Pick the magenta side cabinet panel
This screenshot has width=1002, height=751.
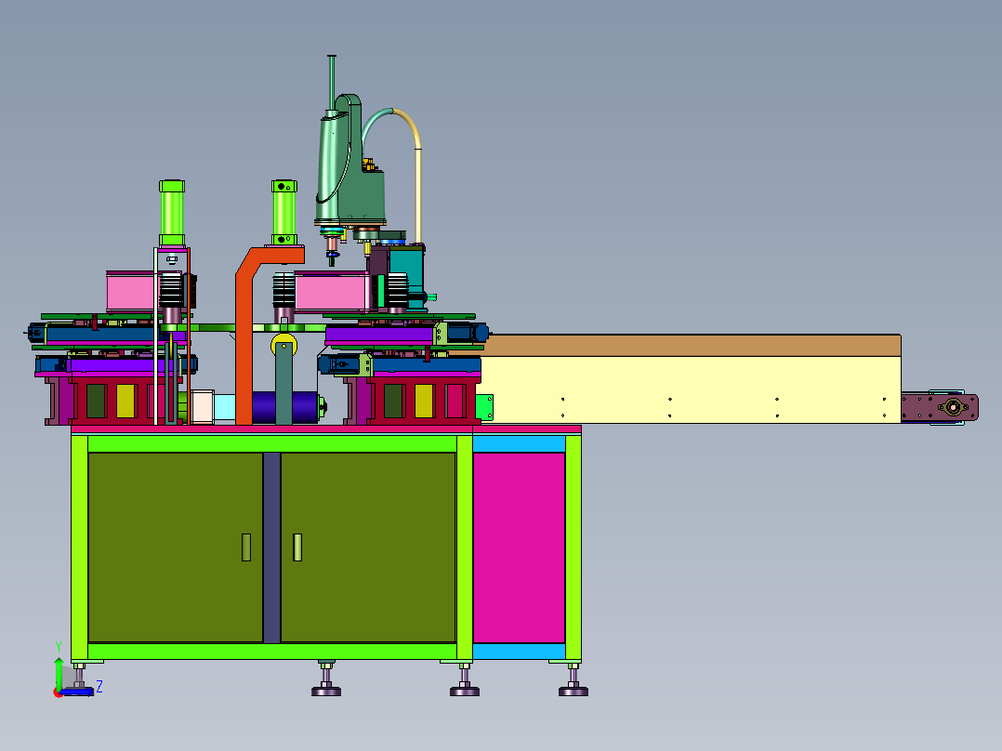click(x=519, y=547)
